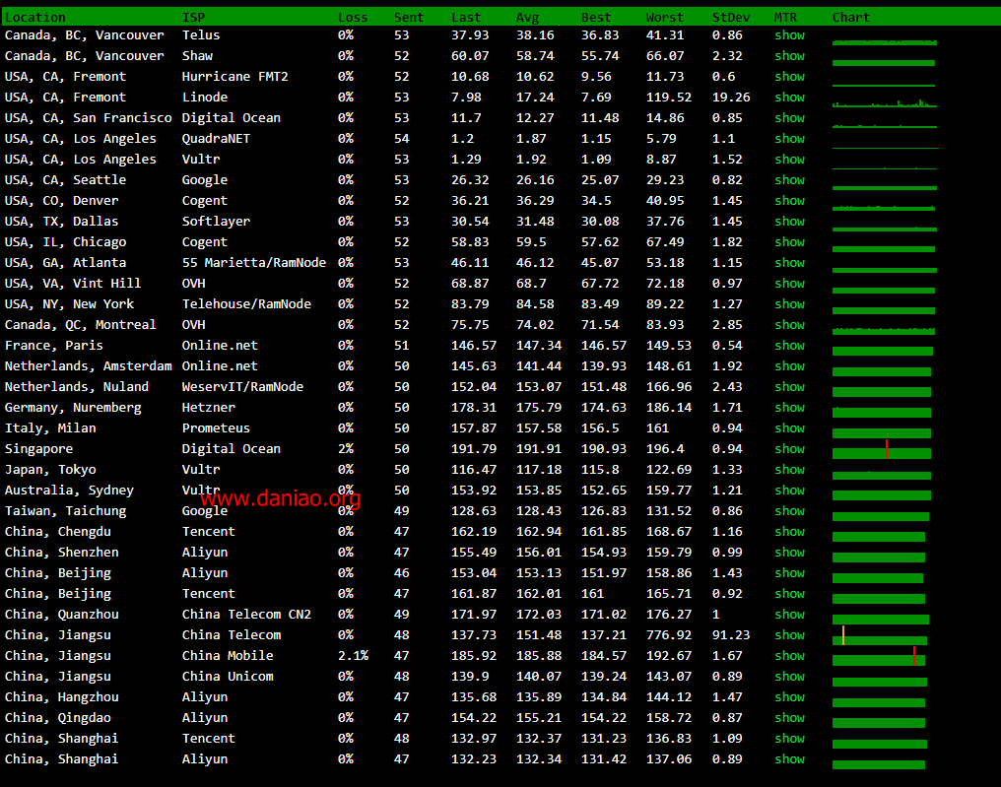Show MTR for Tokyo Vultr
1001x787 pixels.
coord(790,470)
